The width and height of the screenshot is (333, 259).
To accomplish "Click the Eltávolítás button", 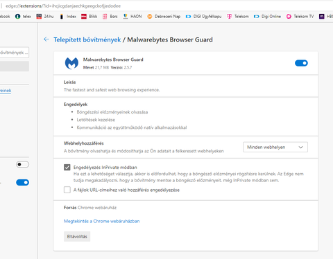I will [x=77, y=237].
